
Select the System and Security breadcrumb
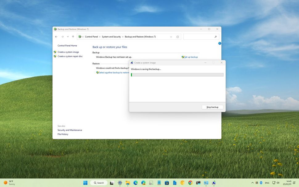click(111, 37)
